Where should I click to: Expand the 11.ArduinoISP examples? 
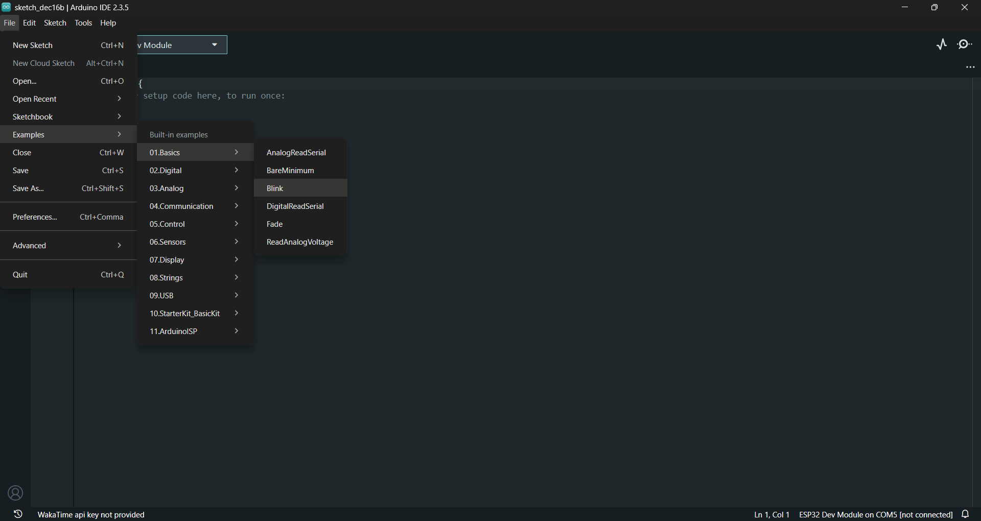click(x=195, y=331)
